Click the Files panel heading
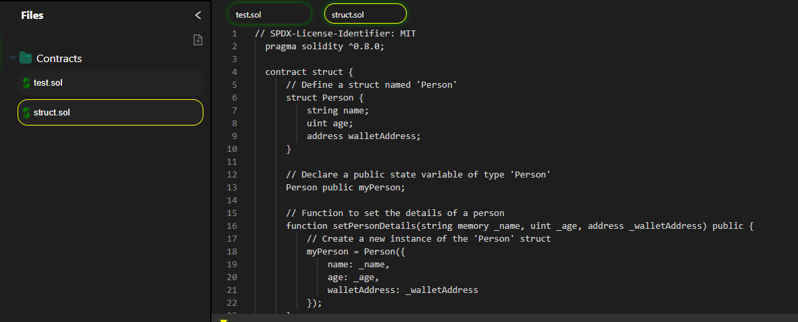The width and height of the screenshot is (798, 322). [x=32, y=15]
